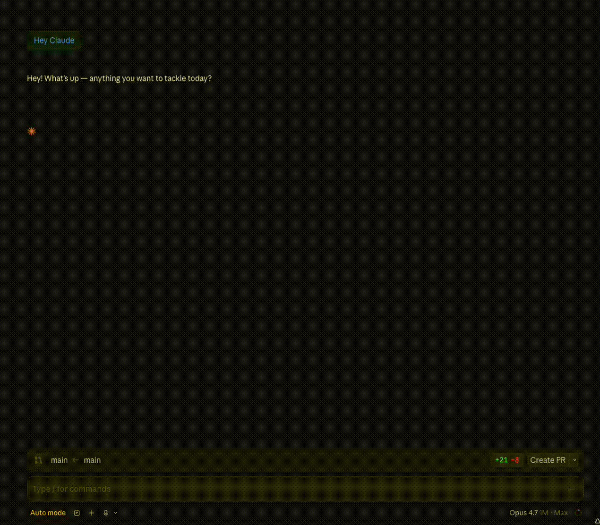This screenshot has height=525, width=600.
Task: Click the square document icon near Auto mode
Action: 77,513
